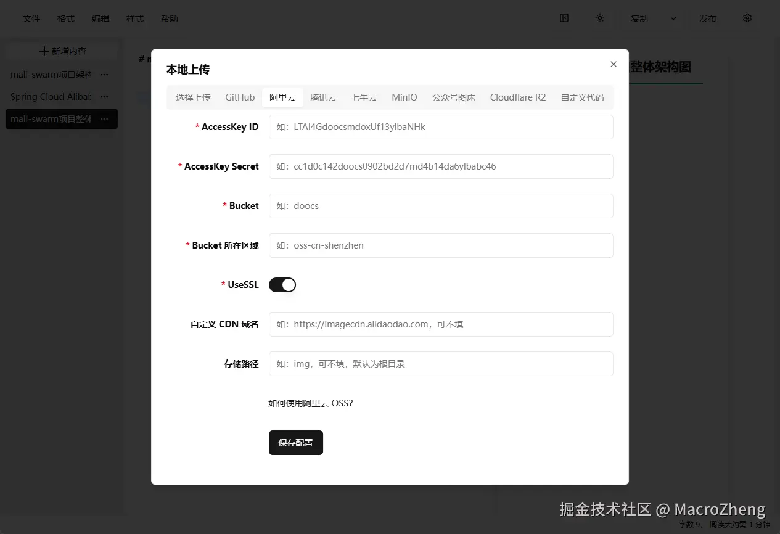
Task: Select the 阿里云 tab
Action: (282, 97)
